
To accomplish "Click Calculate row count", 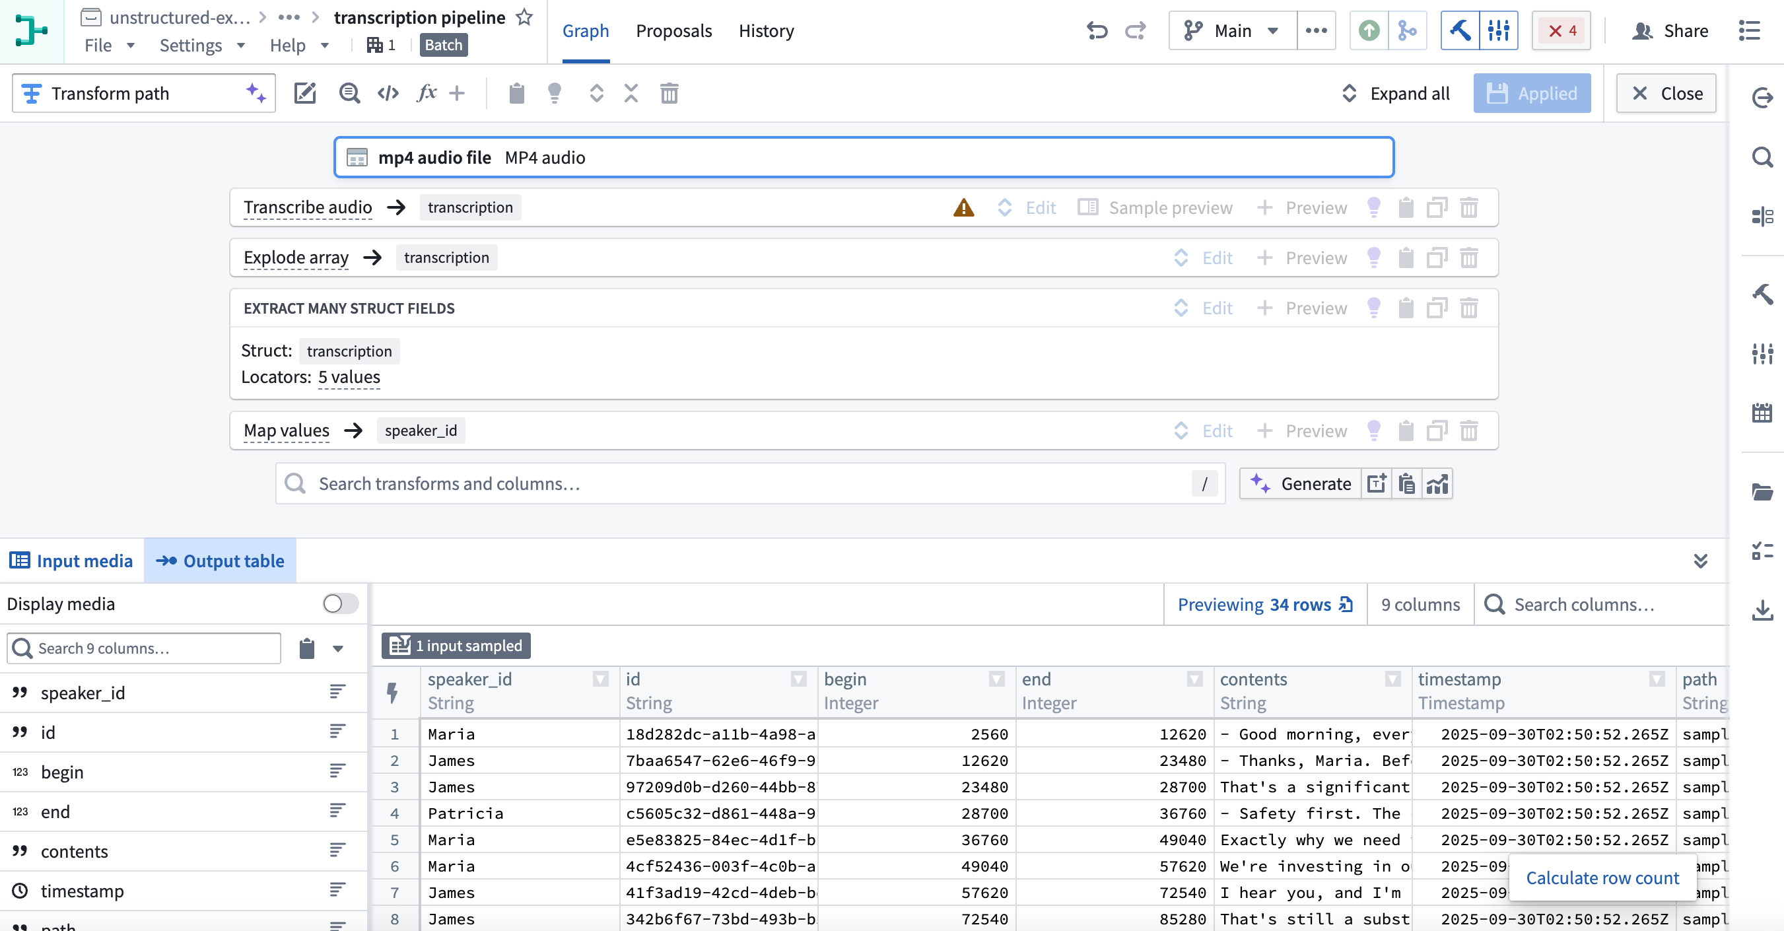I will click(1602, 878).
